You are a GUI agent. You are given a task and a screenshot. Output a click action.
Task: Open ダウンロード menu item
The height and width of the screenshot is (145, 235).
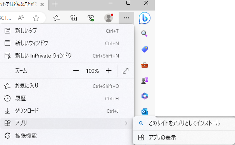[x=67, y=111]
